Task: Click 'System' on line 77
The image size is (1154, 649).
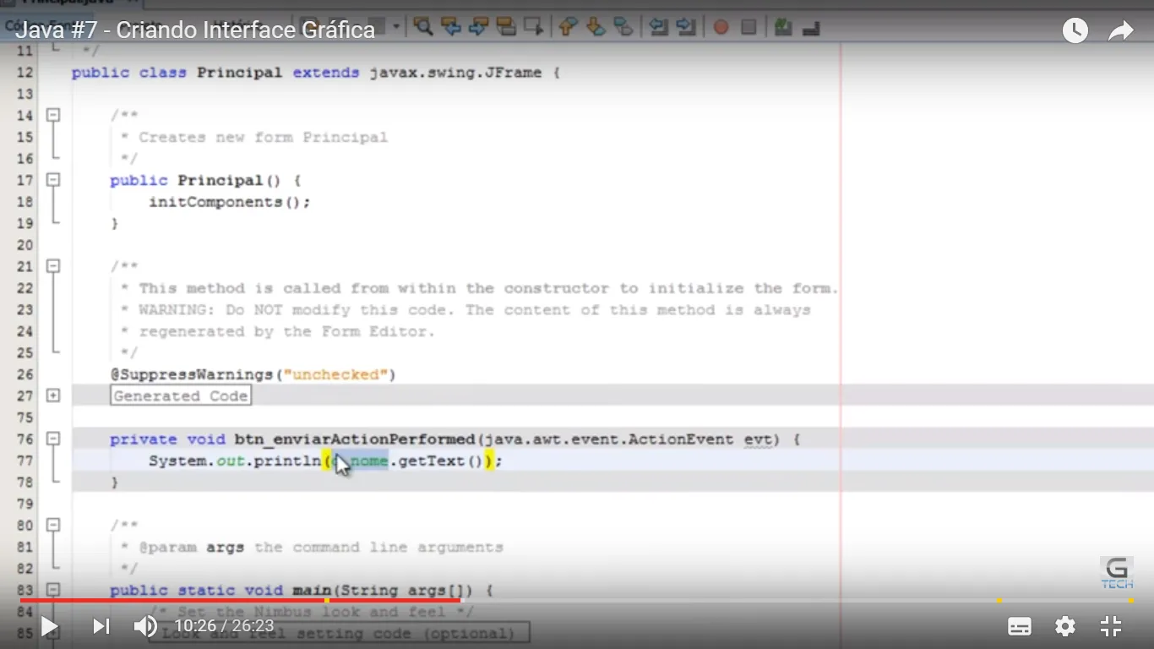Action: (x=177, y=461)
